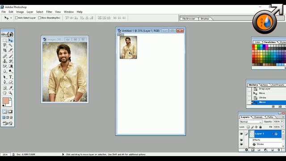Open the Window menu

(69, 12)
